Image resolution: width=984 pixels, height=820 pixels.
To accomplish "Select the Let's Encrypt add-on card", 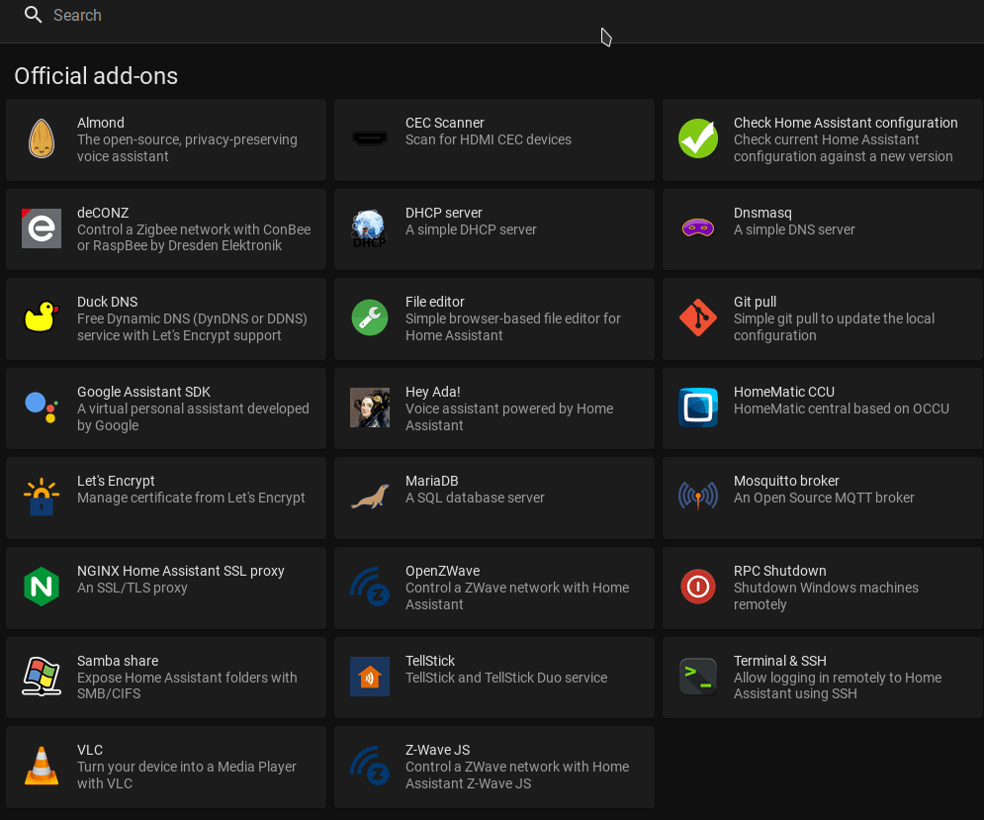I will coord(166,498).
